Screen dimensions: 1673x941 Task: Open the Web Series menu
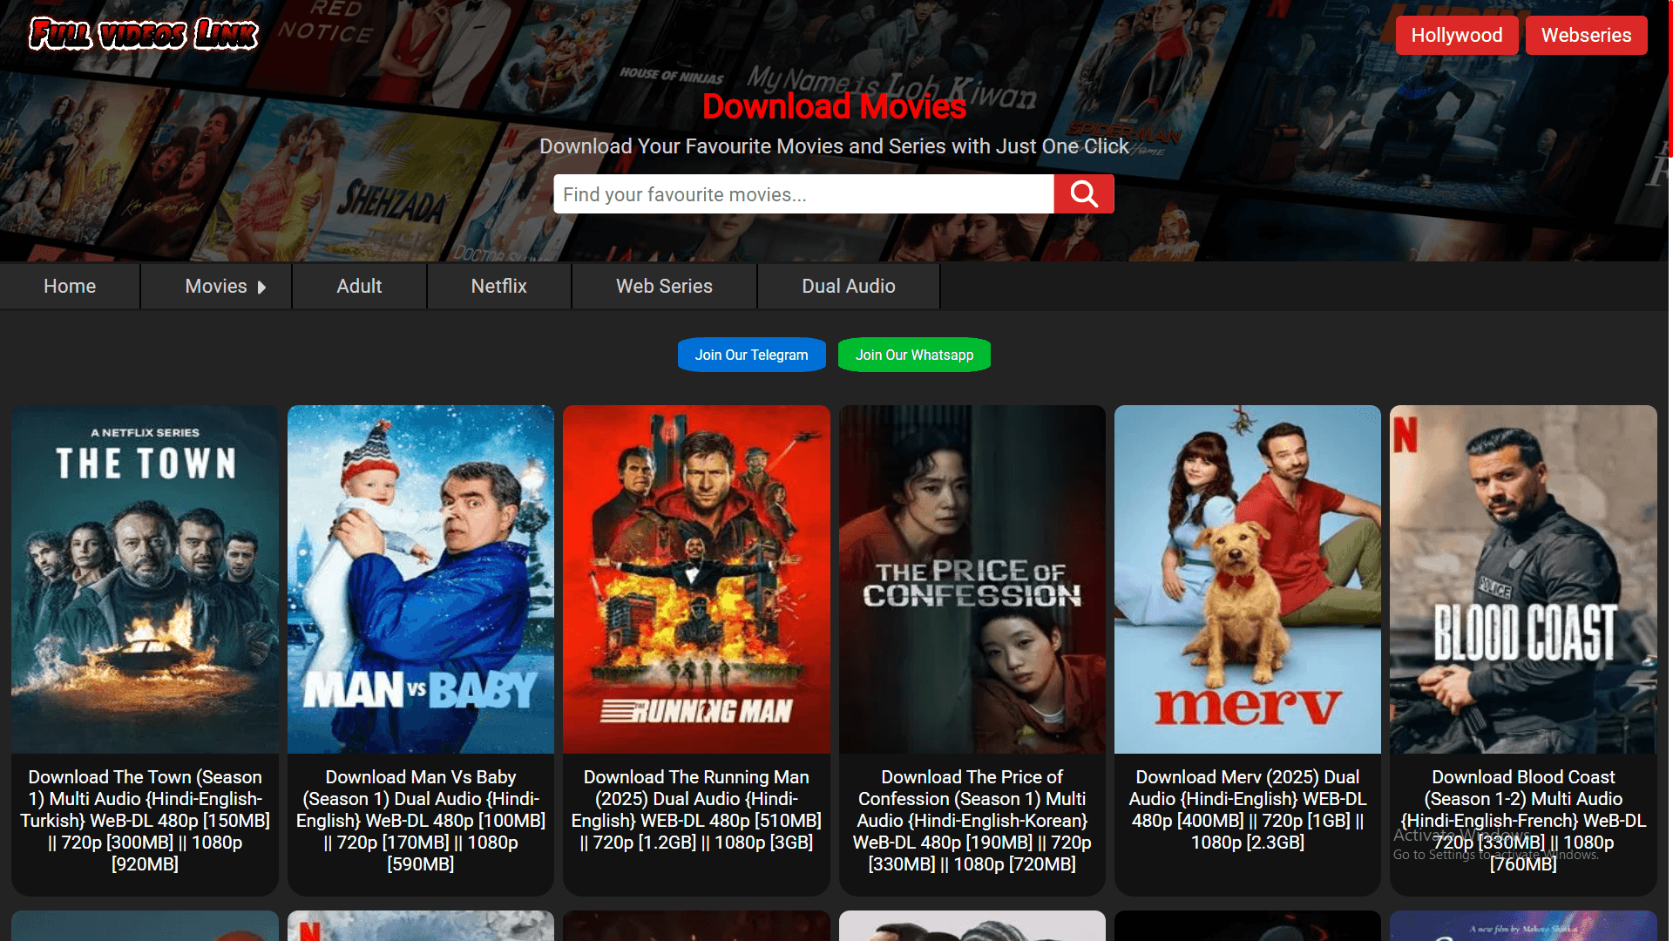point(664,286)
